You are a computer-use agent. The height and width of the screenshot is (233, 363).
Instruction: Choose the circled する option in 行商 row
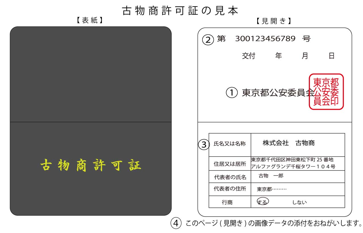(263, 201)
